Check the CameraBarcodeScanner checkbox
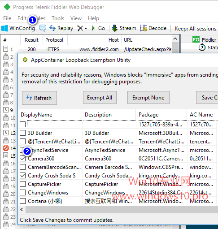218x229 pixels. point(23,167)
